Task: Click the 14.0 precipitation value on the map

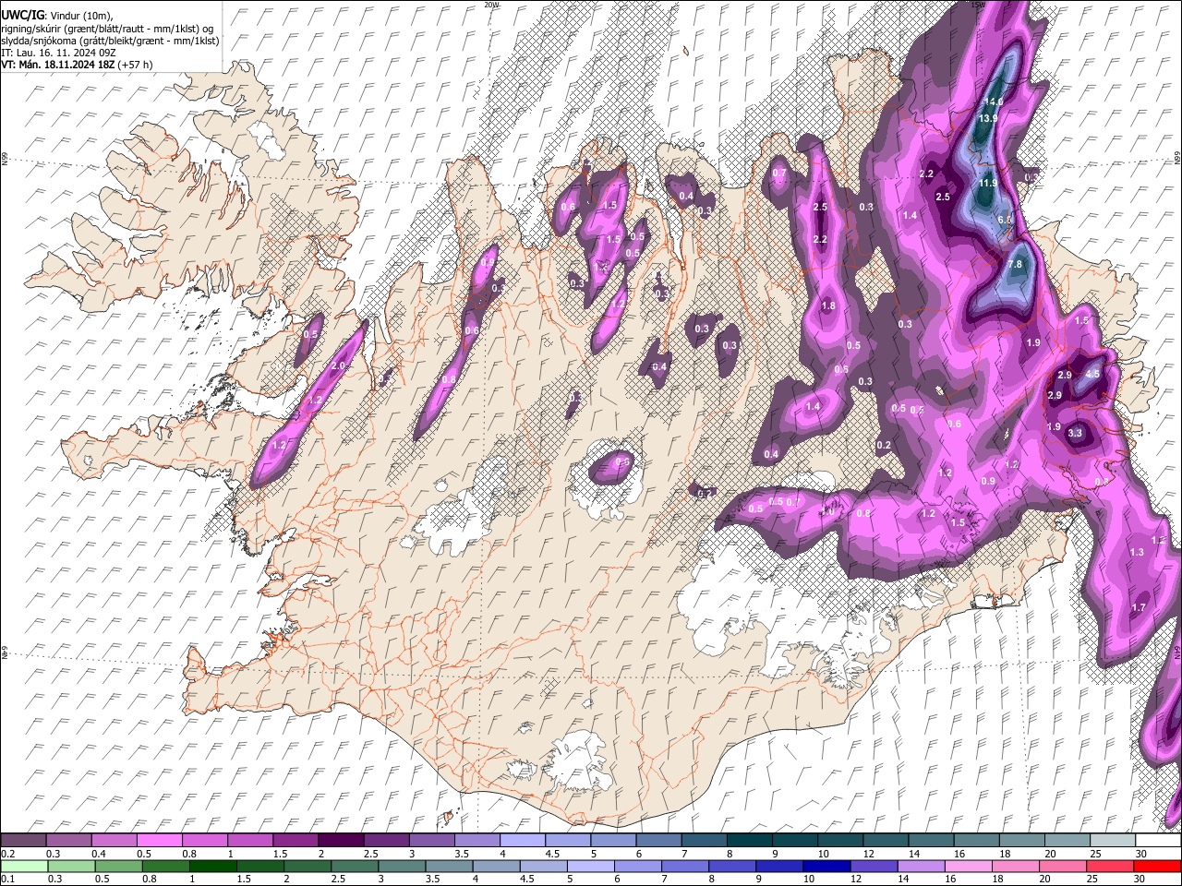Action: point(993,102)
